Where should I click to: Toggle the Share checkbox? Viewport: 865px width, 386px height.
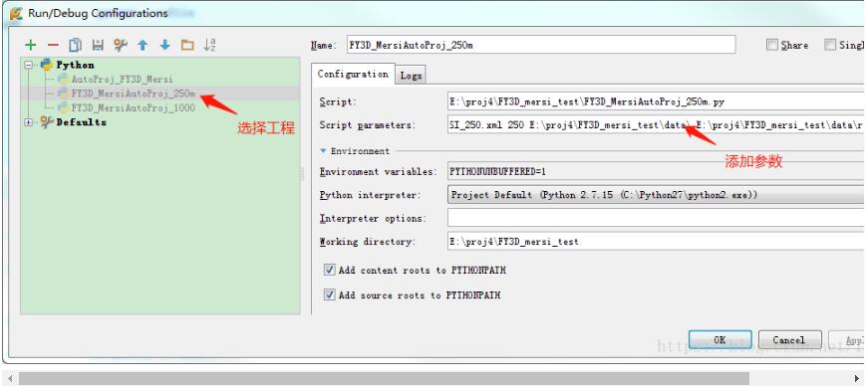tap(772, 45)
